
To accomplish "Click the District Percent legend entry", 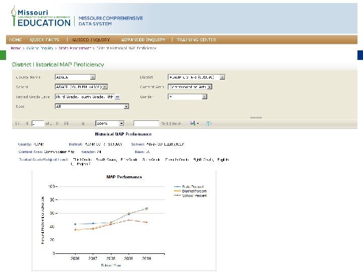I will pos(190,191).
